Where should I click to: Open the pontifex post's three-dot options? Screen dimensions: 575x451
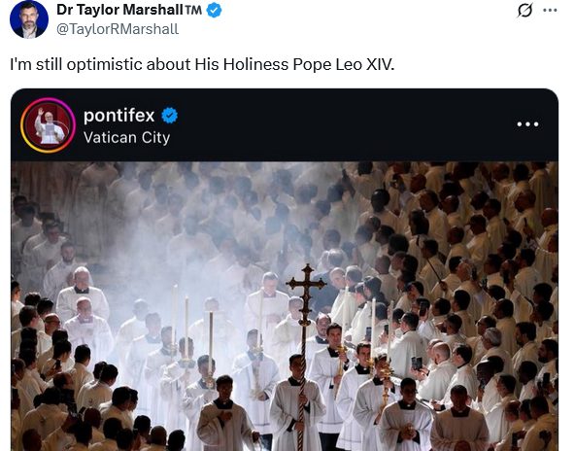pyautogui.click(x=527, y=124)
